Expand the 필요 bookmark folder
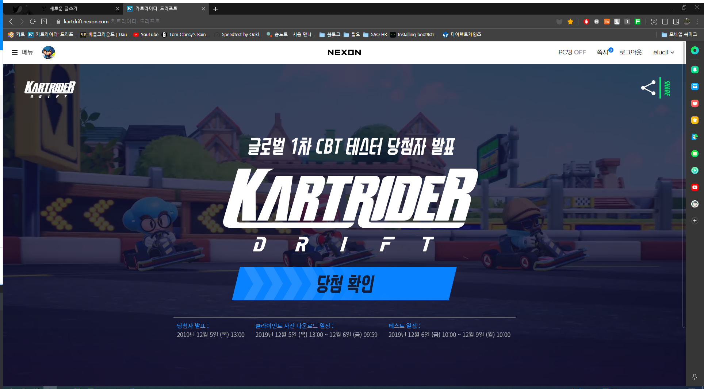Screen dimensions: 704x389 352,34
